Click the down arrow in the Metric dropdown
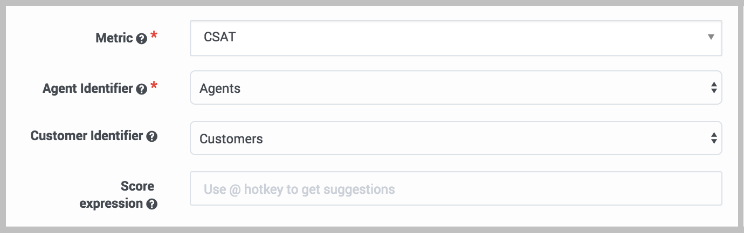The height and width of the screenshot is (233, 744). pyautogui.click(x=711, y=37)
